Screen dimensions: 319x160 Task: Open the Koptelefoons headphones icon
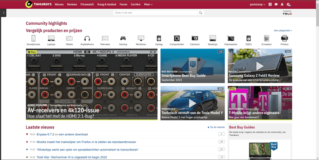click(87, 38)
